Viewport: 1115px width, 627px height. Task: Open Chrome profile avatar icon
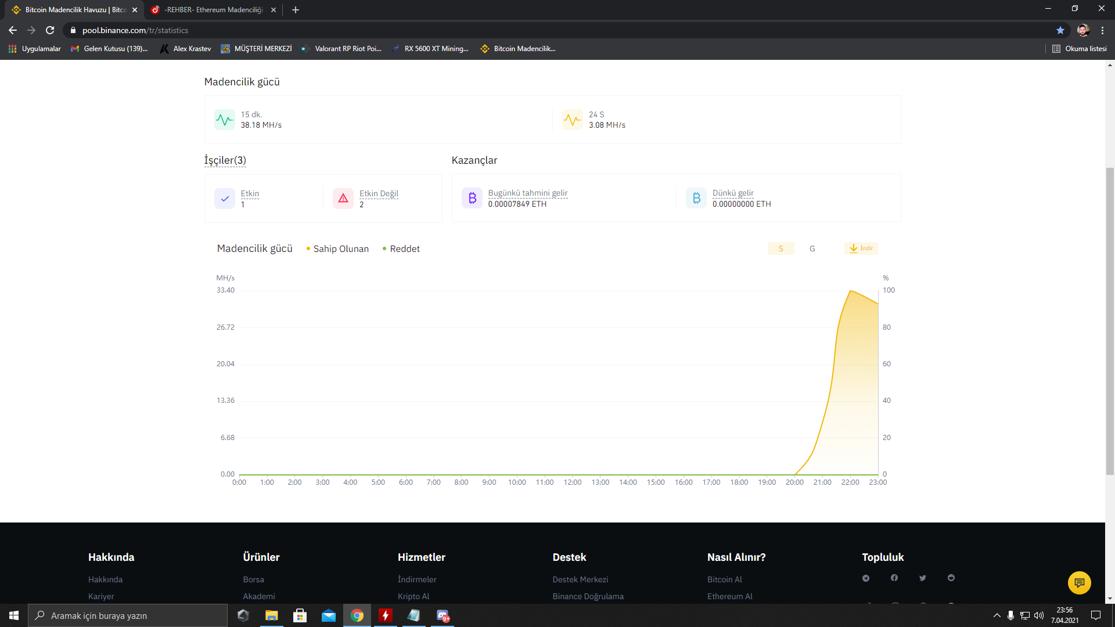(x=1082, y=30)
